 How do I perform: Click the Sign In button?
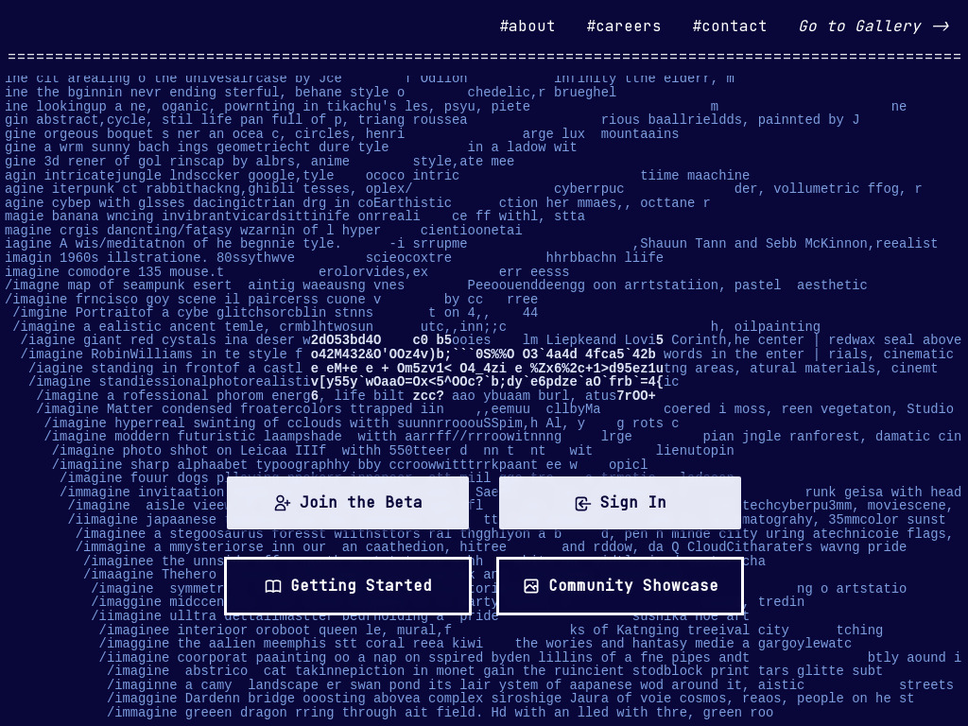[x=620, y=503]
